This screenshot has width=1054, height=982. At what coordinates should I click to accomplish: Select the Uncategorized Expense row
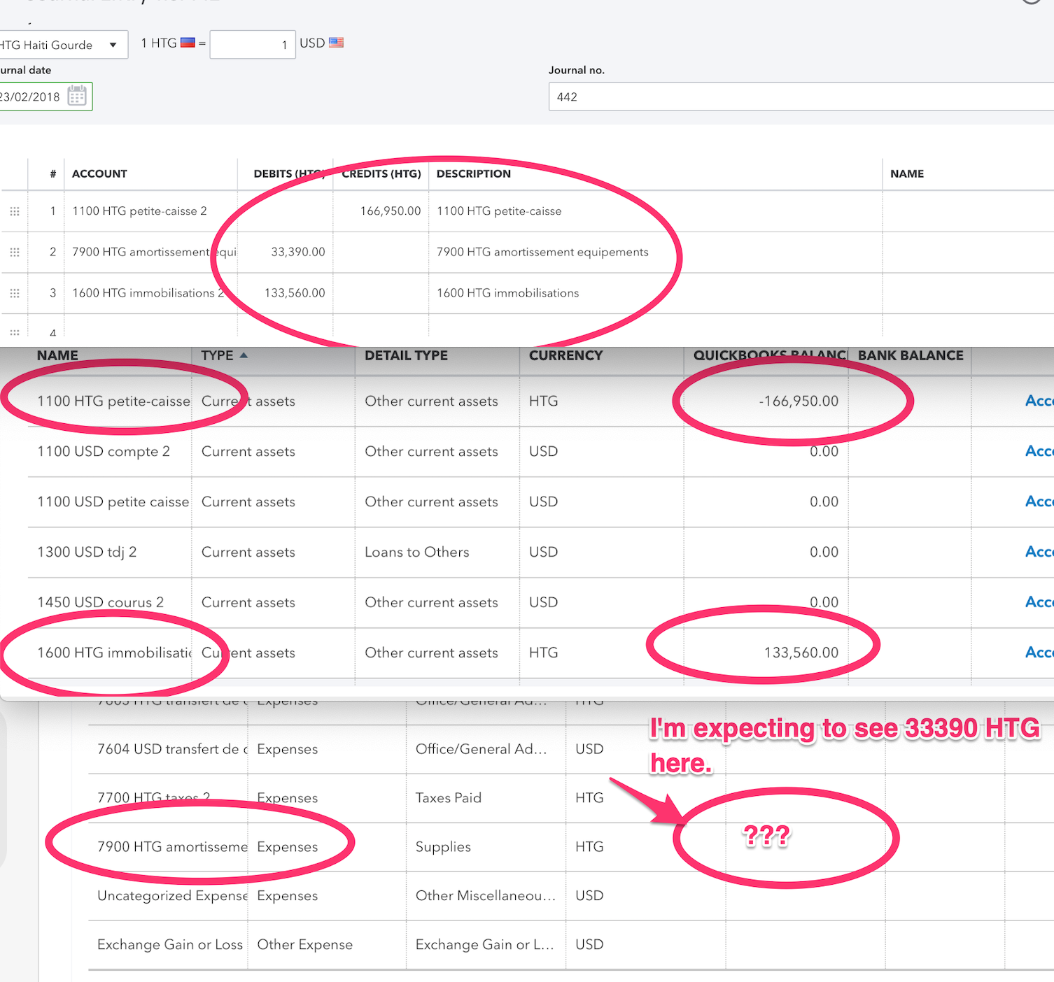tap(571, 896)
